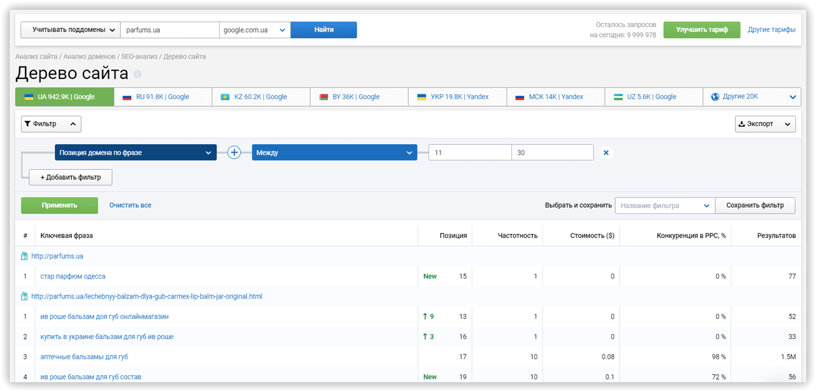Remove filter with the X icon
Screen dimensions: 816x392
tap(606, 152)
